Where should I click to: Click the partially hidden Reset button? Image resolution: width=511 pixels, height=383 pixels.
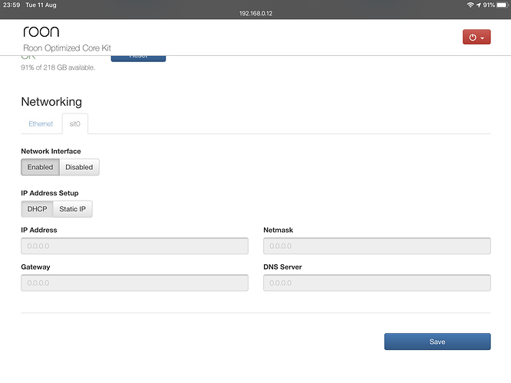click(138, 58)
